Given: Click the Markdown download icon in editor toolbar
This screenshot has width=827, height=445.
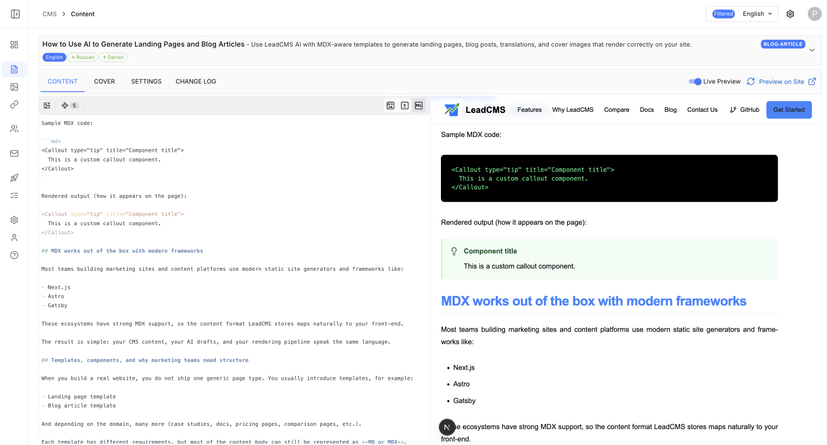Looking at the screenshot, I should (419, 105).
